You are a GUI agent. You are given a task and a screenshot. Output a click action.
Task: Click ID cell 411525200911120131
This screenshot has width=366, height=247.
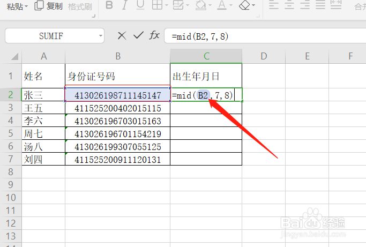[118, 159]
